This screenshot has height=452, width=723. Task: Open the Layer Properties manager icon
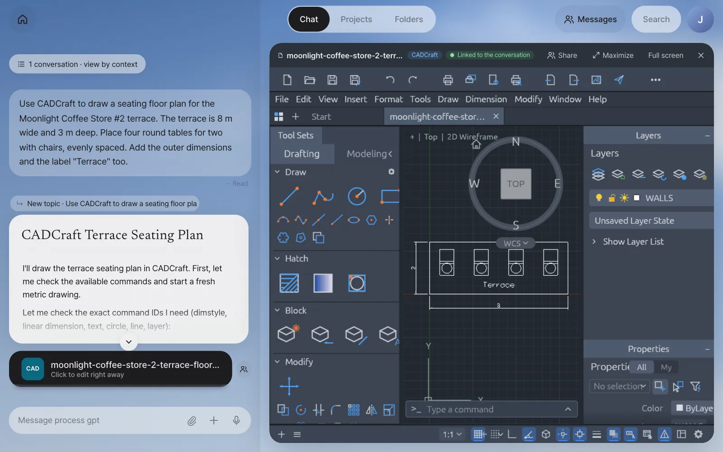pyautogui.click(x=598, y=174)
